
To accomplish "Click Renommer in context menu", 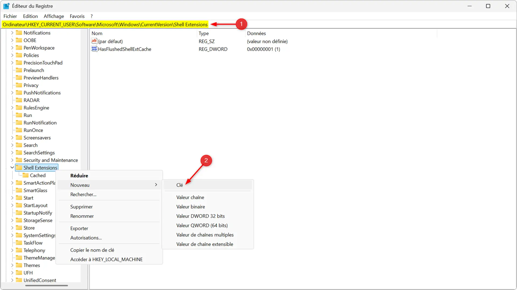I will click(x=109, y=216).
